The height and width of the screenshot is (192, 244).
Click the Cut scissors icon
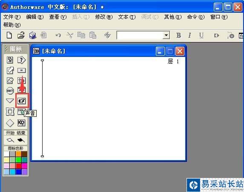70,35
